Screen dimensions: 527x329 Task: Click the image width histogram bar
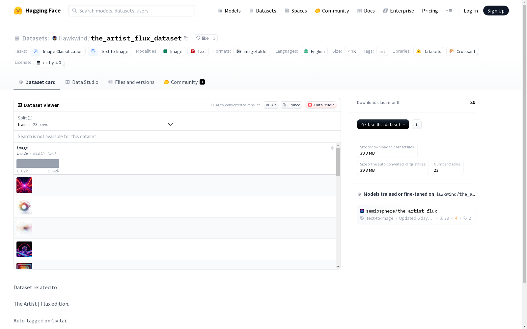coord(38,164)
